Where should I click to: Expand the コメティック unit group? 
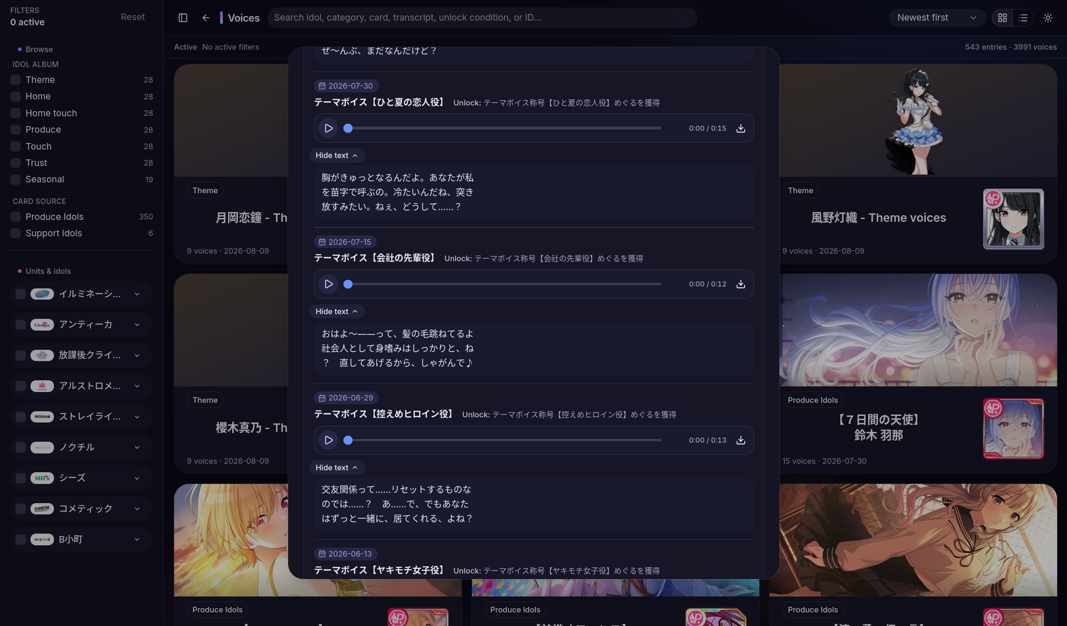(137, 509)
